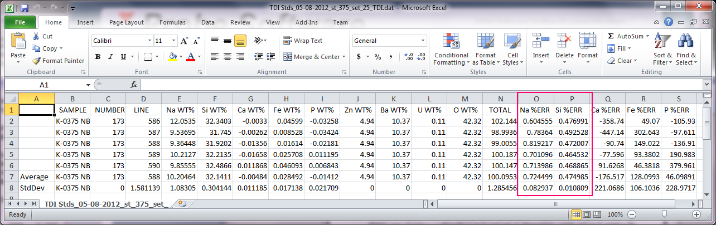Viewport: 716px width, 225px height.
Task: Toggle Bold formatting
Action: point(98,57)
